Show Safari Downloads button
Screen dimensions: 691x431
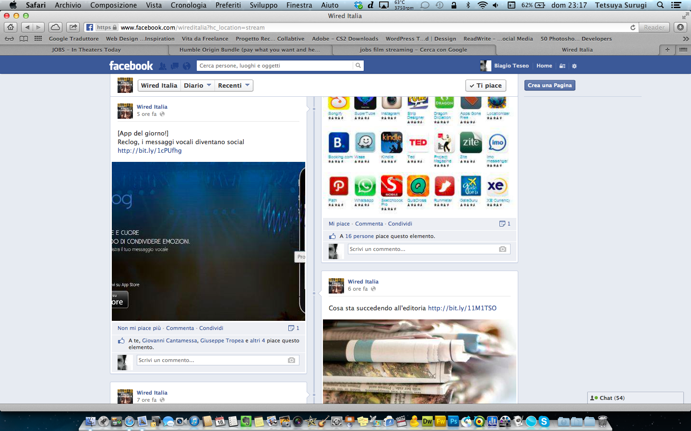pyautogui.click(x=680, y=27)
